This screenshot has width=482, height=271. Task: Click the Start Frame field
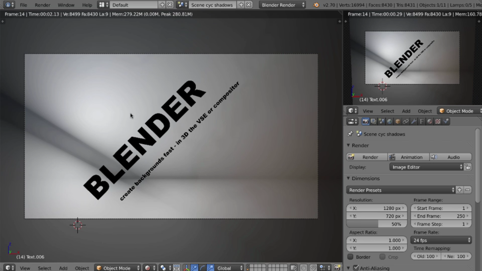tap(441, 208)
